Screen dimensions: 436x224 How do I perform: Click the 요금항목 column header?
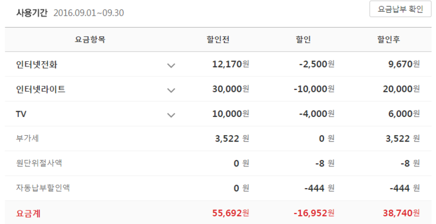pos(90,39)
